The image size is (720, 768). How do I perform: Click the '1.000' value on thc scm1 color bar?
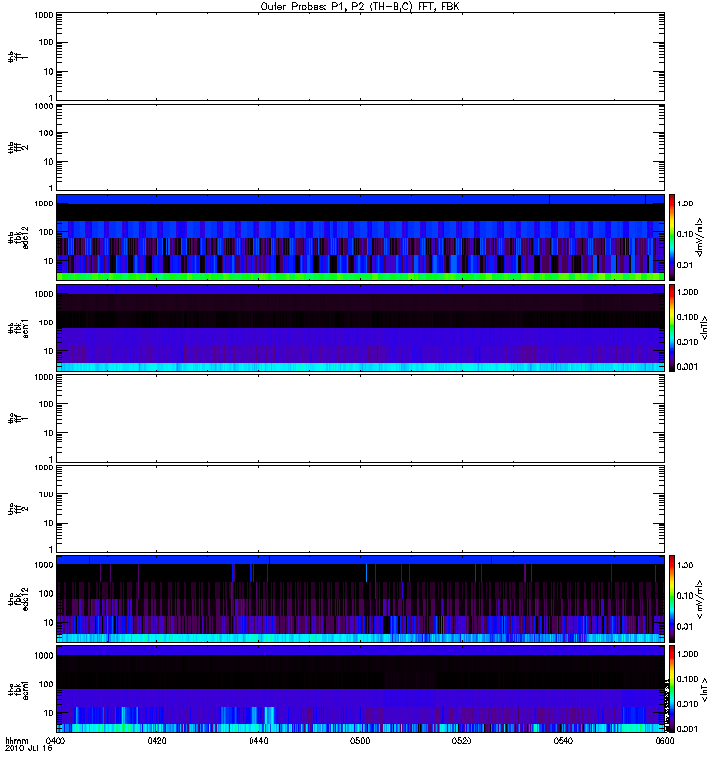[x=687, y=654]
